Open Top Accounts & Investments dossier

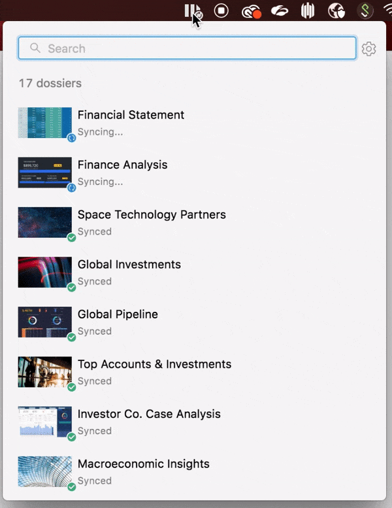(x=154, y=364)
